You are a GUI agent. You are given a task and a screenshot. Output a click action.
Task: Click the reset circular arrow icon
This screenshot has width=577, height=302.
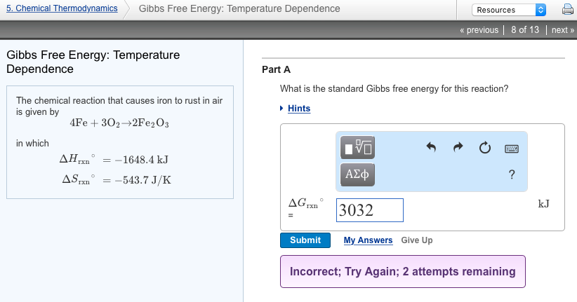(484, 148)
